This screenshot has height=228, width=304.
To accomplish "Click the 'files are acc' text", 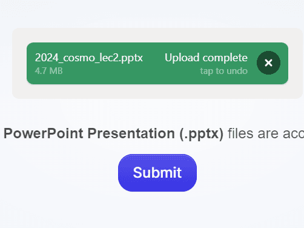I will pyautogui.click(x=266, y=133).
